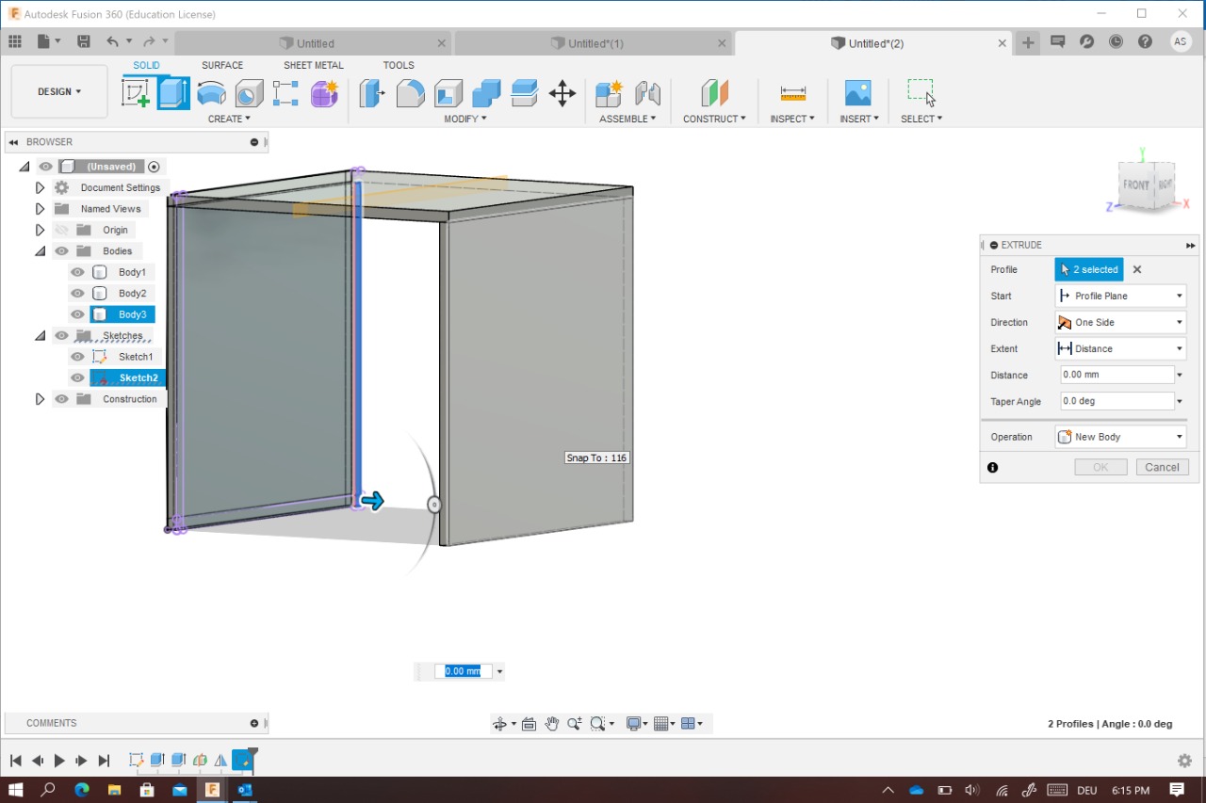This screenshot has width=1206, height=803.
Task: Click the Undo arrow
Action: point(113,42)
